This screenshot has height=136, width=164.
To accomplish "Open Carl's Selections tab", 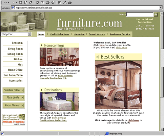I will pos(60,34).
